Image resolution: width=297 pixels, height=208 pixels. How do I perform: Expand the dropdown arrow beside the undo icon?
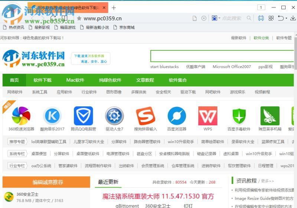tap(286, 18)
